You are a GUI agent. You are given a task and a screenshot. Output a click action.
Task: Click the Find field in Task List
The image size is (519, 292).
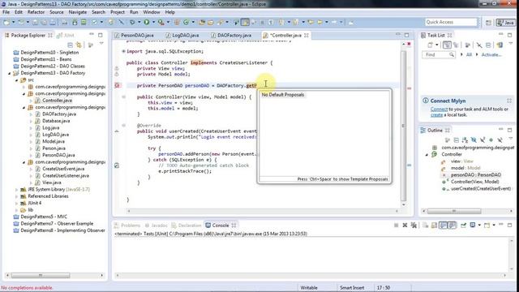click(439, 54)
